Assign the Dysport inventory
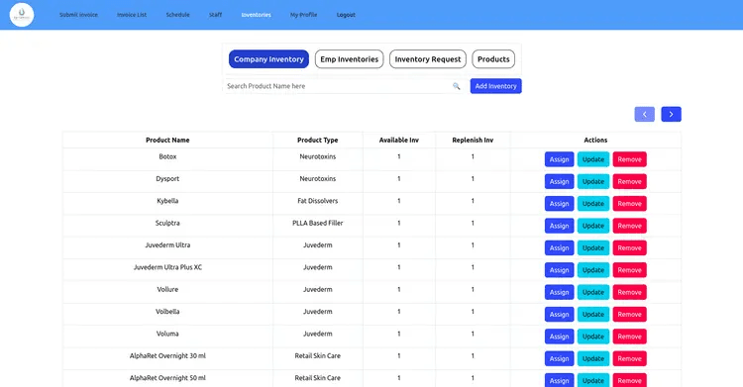 click(x=559, y=181)
